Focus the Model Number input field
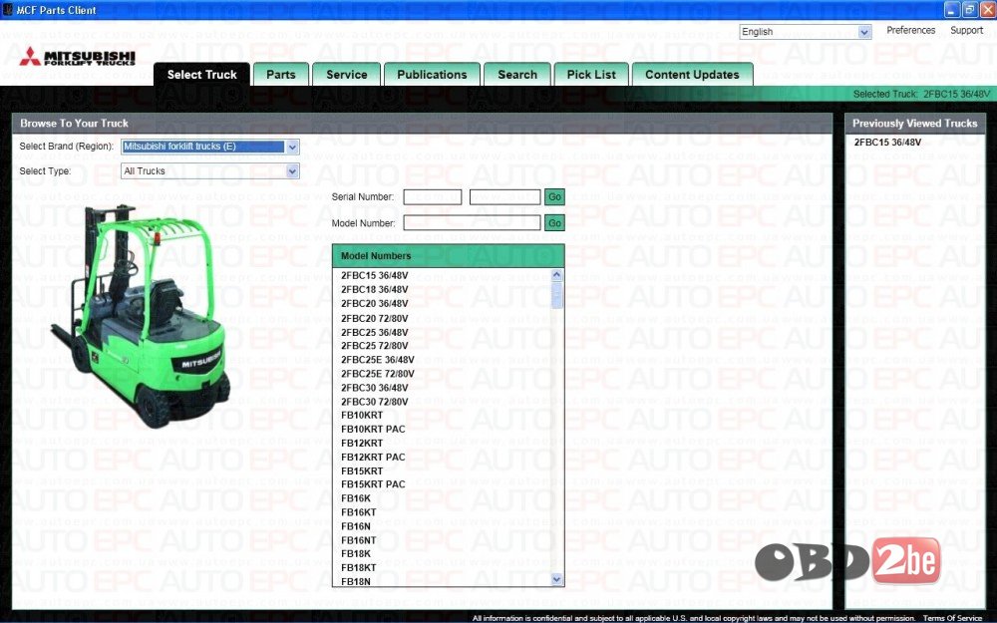997x623 pixels. 472,223
